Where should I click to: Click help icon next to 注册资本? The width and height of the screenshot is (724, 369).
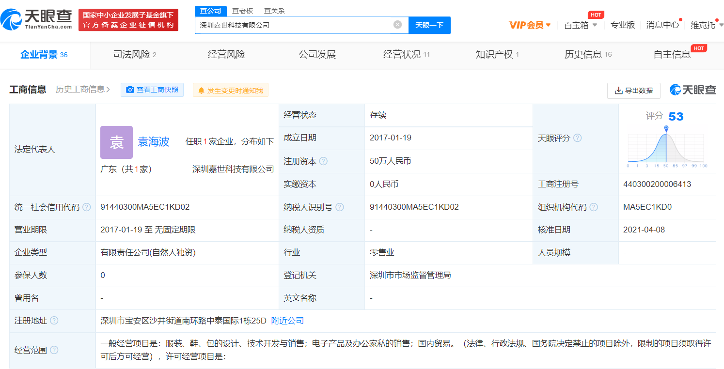click(x=323, y=161)
